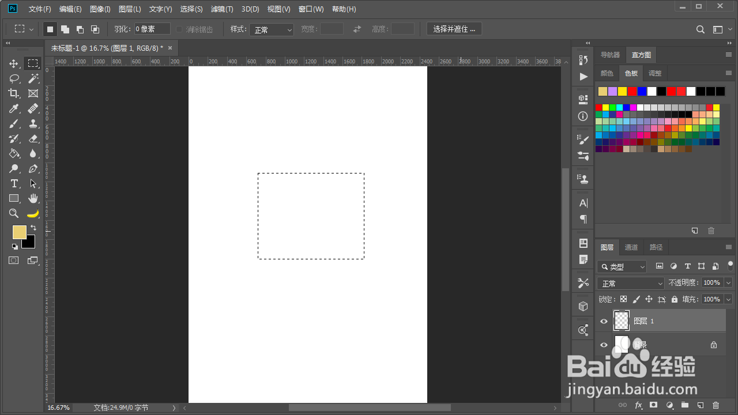Select the Type tool in toolbox
The height and width of the screenshot is (415, 738).
[x=14, y=183]
